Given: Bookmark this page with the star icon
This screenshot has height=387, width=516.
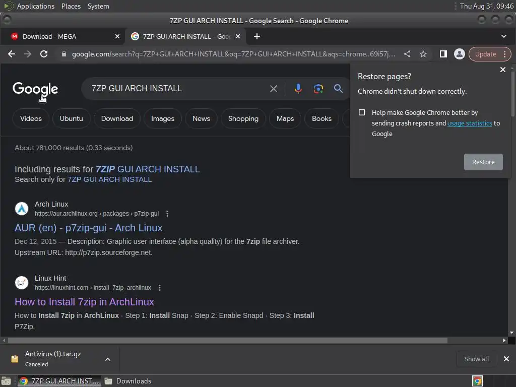Looking at the screenshot, I should point(423,54).
